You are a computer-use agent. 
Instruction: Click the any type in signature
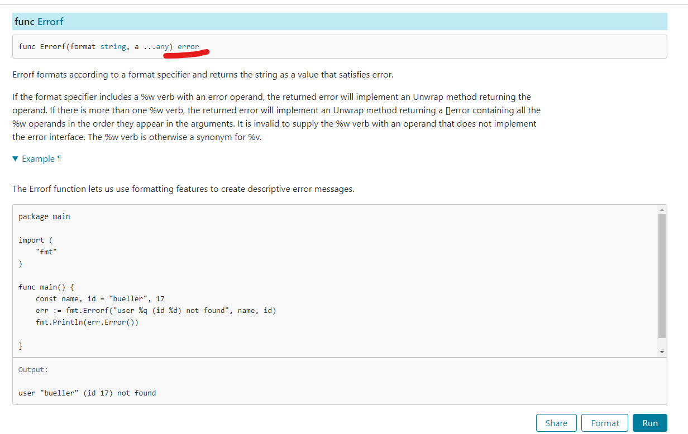click(x=163, y=46)
